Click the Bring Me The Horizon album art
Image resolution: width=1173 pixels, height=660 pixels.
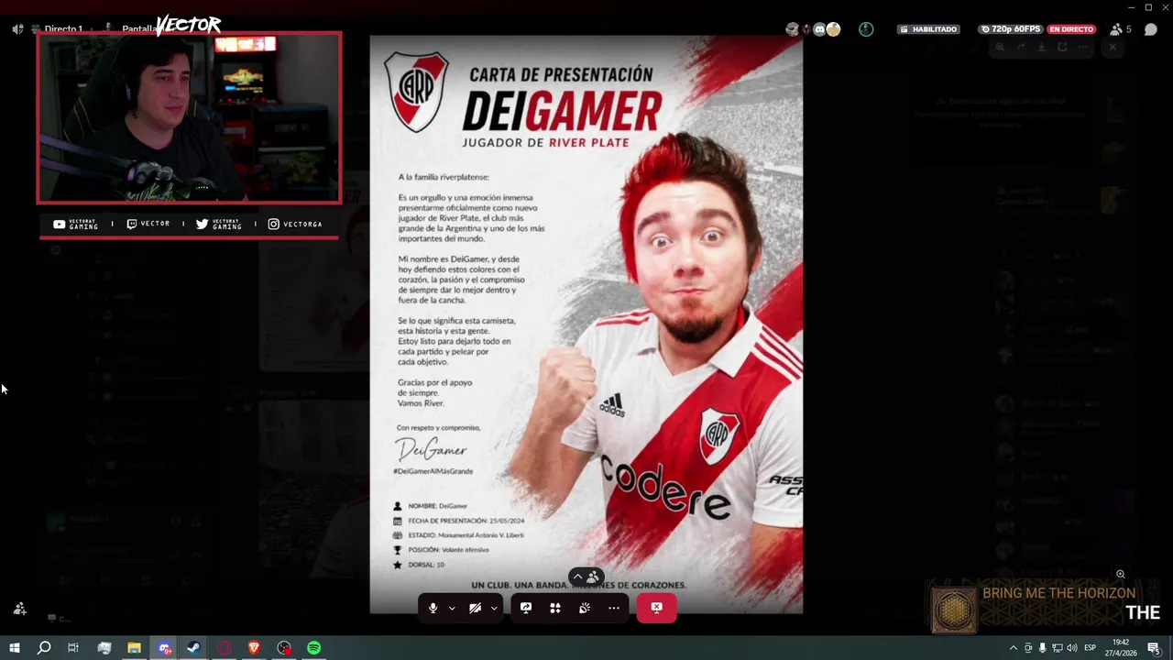(954, 610)
